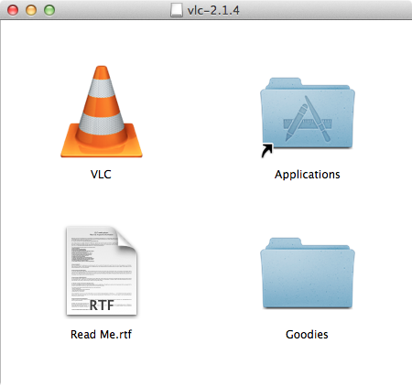Click the vlc-2.1.4 window title text

point(213,10)
